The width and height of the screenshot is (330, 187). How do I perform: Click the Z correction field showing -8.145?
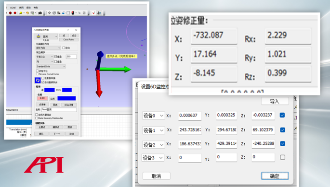click(214, 74)
